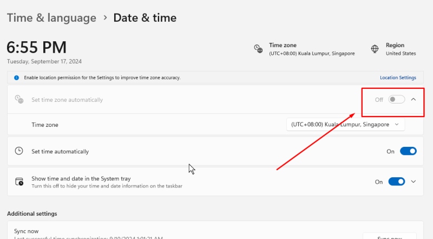This screenshot has width=433, height=239.
Task: Click the blue info icon in location banner
Action: [x=17, y=77]
